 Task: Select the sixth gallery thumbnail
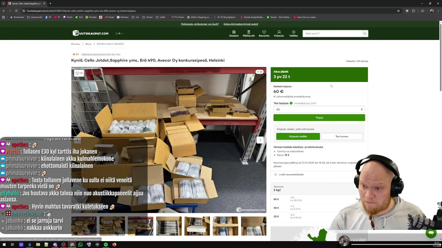coord(225,226)
